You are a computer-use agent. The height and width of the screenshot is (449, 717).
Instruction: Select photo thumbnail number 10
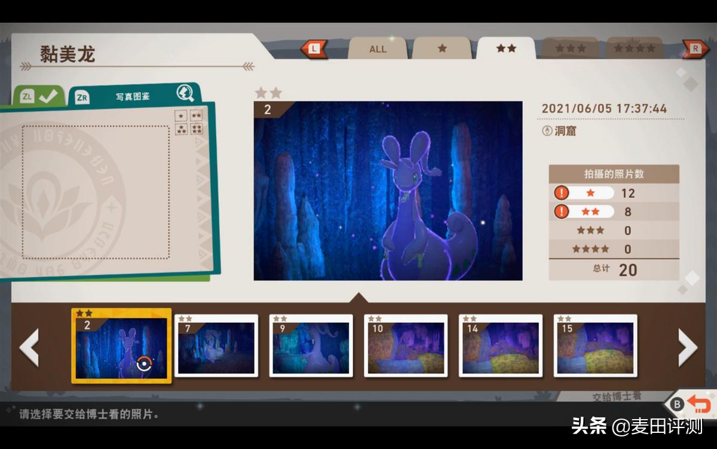coord(406,346)
